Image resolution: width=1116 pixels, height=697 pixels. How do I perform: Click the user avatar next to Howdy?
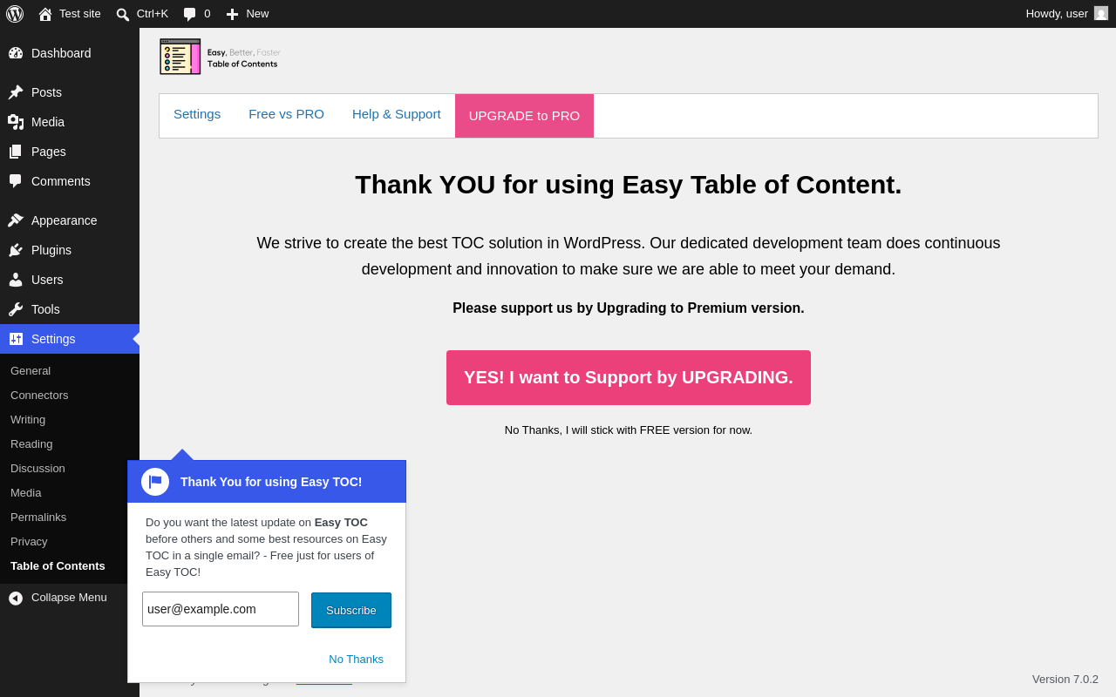click(1101, 13)
